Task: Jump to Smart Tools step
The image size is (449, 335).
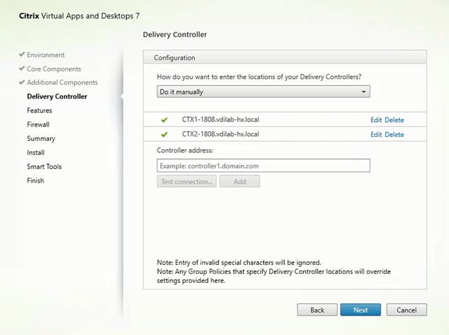Action: coord(44,167)
